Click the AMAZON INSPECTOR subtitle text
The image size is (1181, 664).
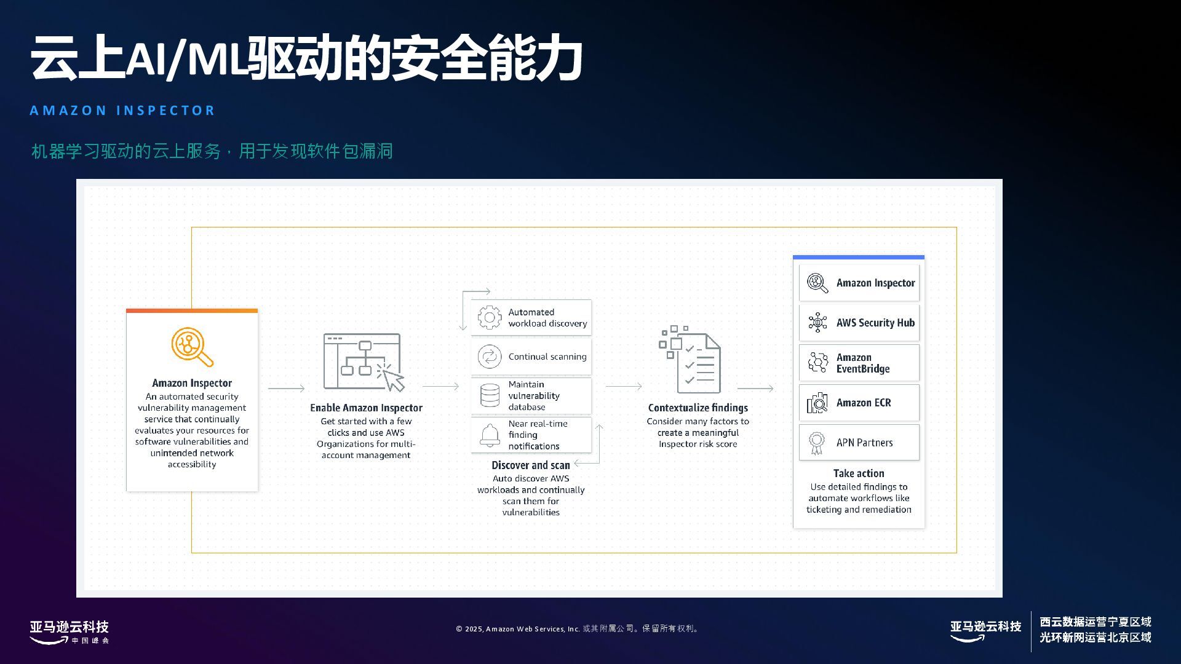click(122, 111)
